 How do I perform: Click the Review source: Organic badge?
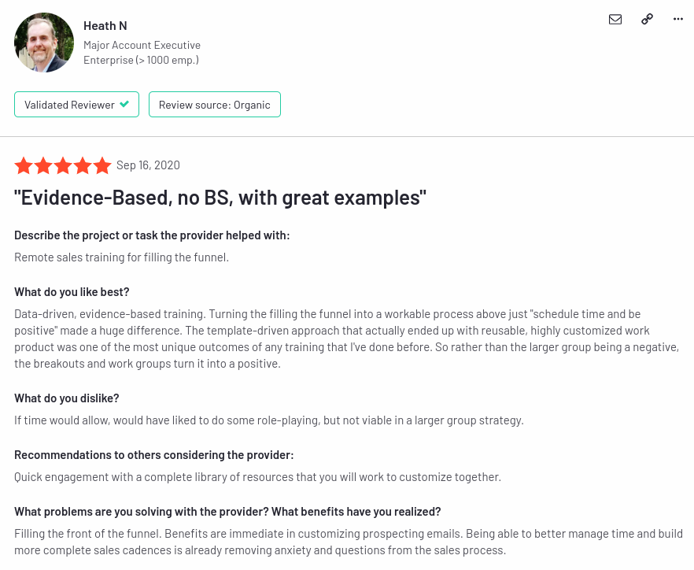[x=215, y=105]
